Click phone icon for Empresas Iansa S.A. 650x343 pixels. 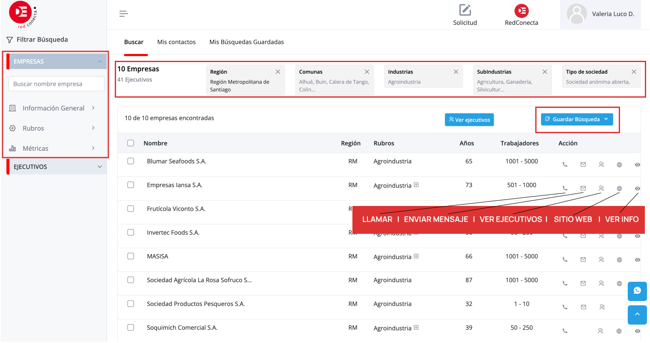[565, 188]
